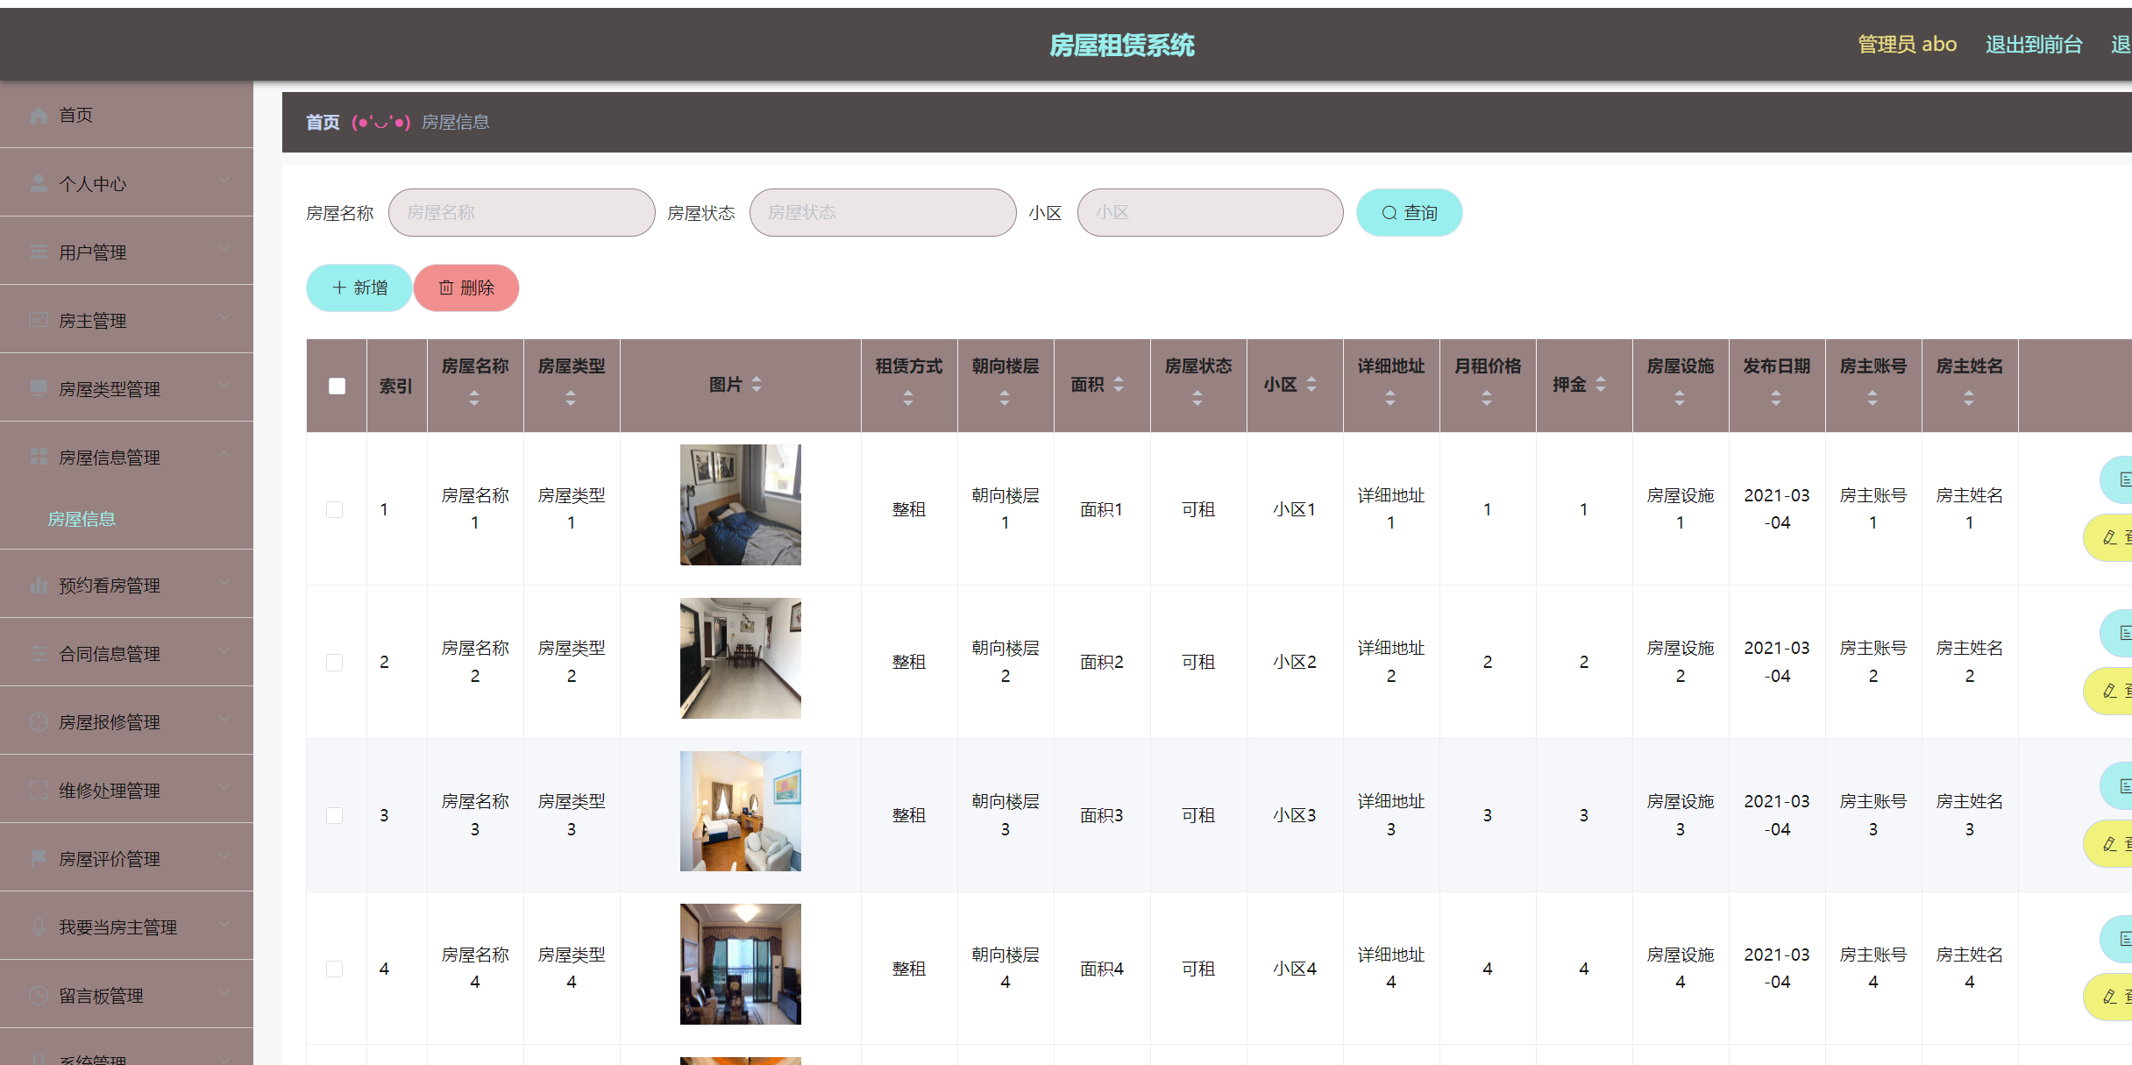This screenshot has height=1065, width=2132.
Task: Check the checkbox for row 1
Action: click(334, 509)
